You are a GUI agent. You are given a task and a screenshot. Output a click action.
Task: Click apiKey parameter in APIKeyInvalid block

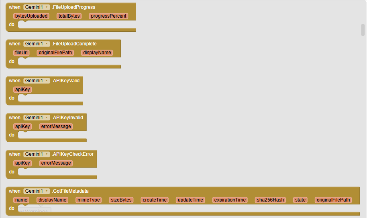(22, 126)
